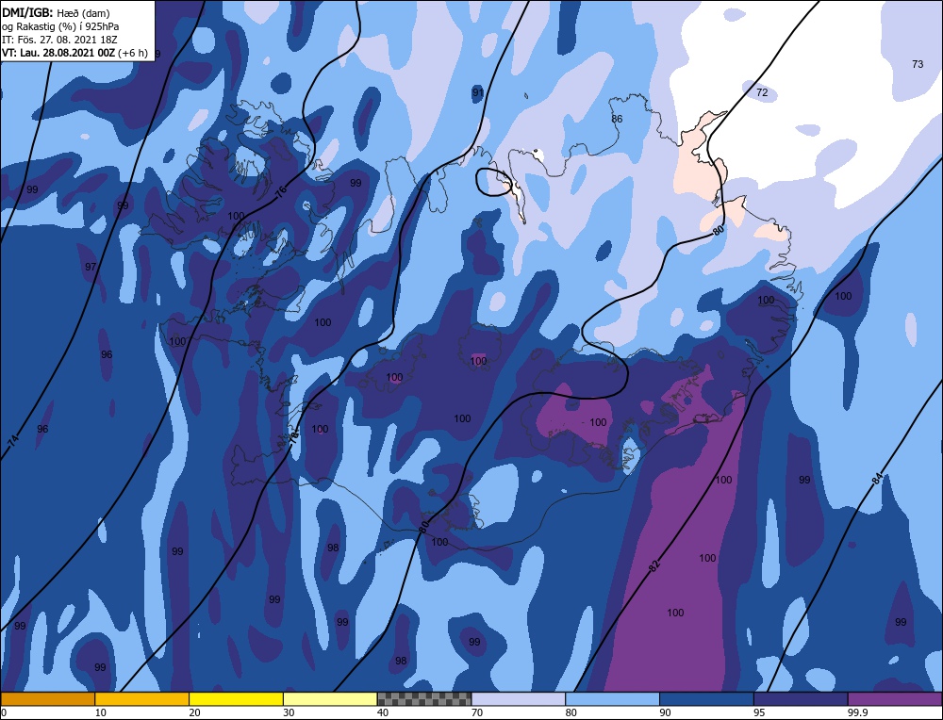Click the 'IT: Fös. 27. 08. 2021 18Z' line

[59, 40]
